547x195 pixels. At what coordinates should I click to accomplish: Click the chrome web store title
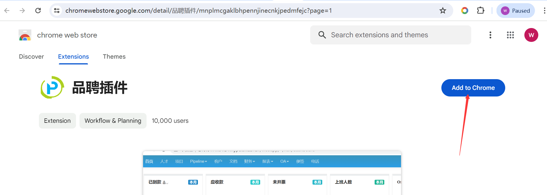pyautogui.click(x=67, y=35)
